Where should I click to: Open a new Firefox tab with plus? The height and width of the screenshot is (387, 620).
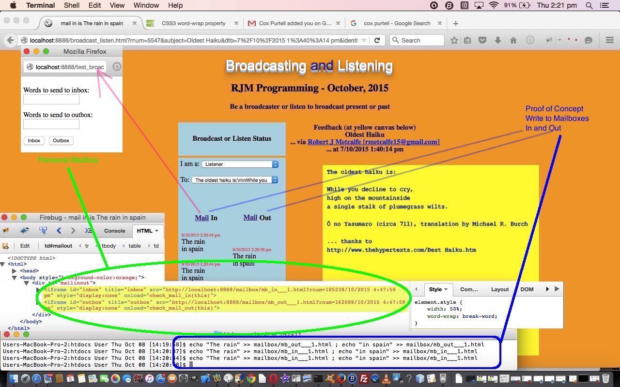[455, 23]
